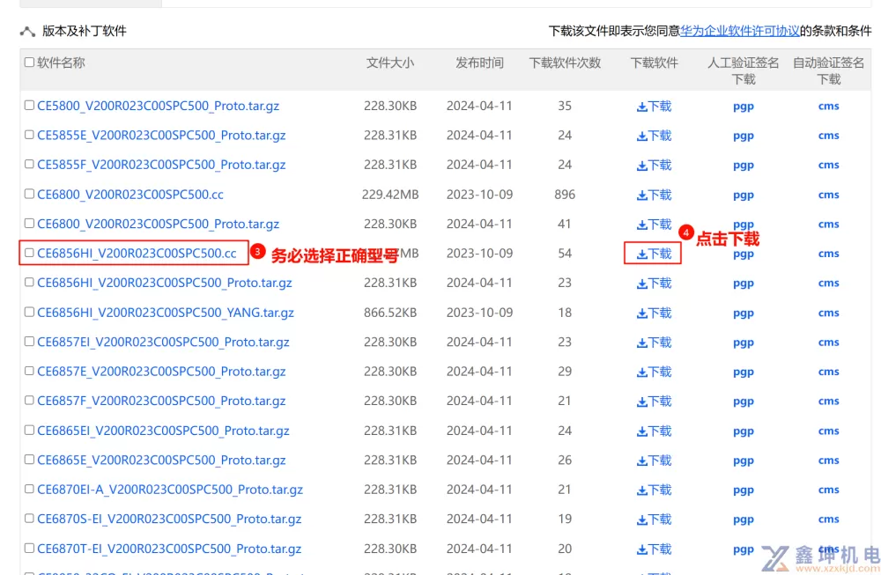
Task: Download CE5855F_V200R023C00SPC500_Proto.tar.gz file
Action: [x=654, y=165]
